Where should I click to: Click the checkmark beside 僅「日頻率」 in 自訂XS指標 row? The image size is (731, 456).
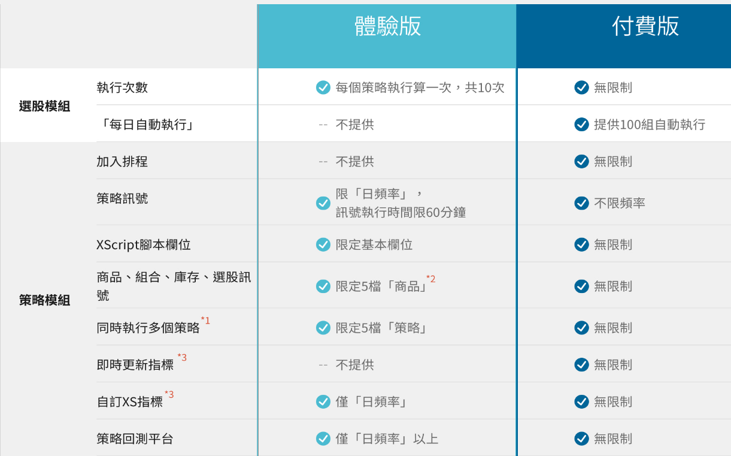[x=323, y=401]
